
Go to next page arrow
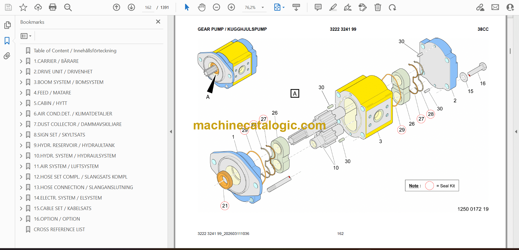[131, 7]
